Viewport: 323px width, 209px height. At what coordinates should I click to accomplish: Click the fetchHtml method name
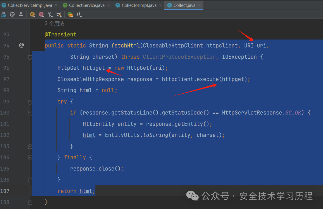coord(125,45)
